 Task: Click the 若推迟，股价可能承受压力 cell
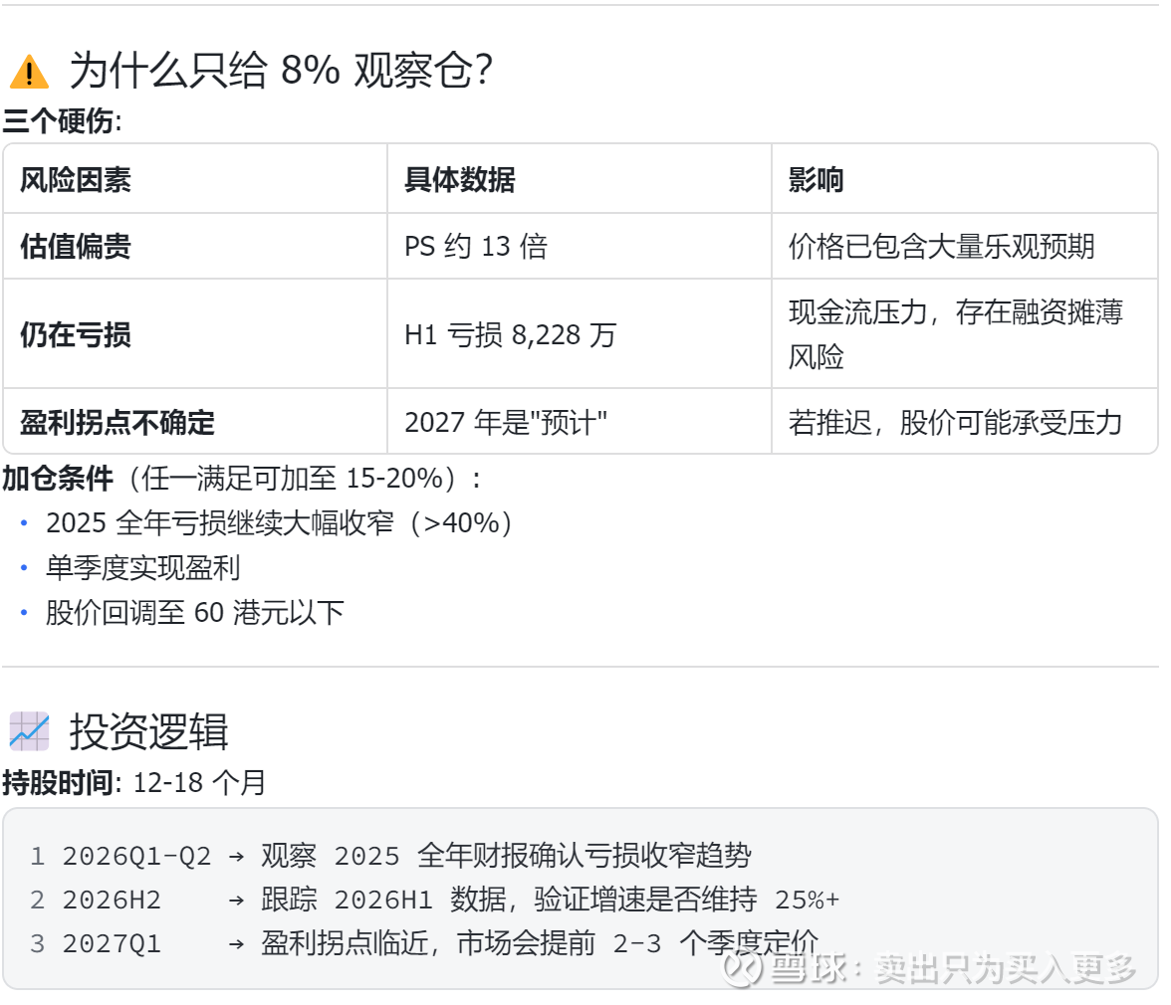955,422
